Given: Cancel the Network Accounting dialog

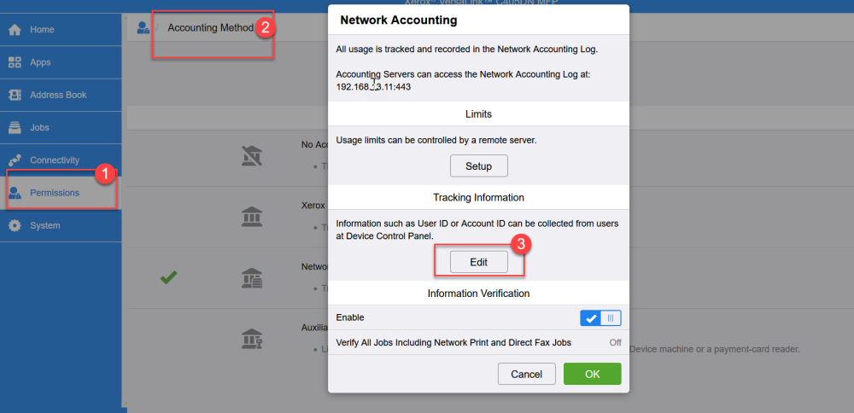Looking at the screenshot, I should pyautogui.click(x=526, y=374).
